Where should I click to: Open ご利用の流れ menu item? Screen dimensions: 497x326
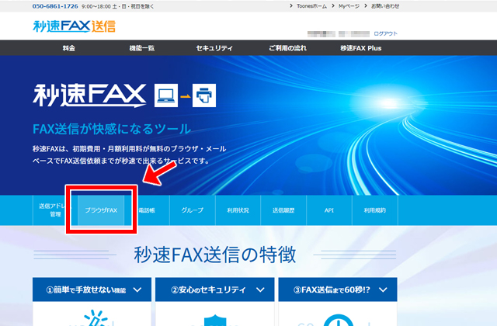click(x=287, y=48)
